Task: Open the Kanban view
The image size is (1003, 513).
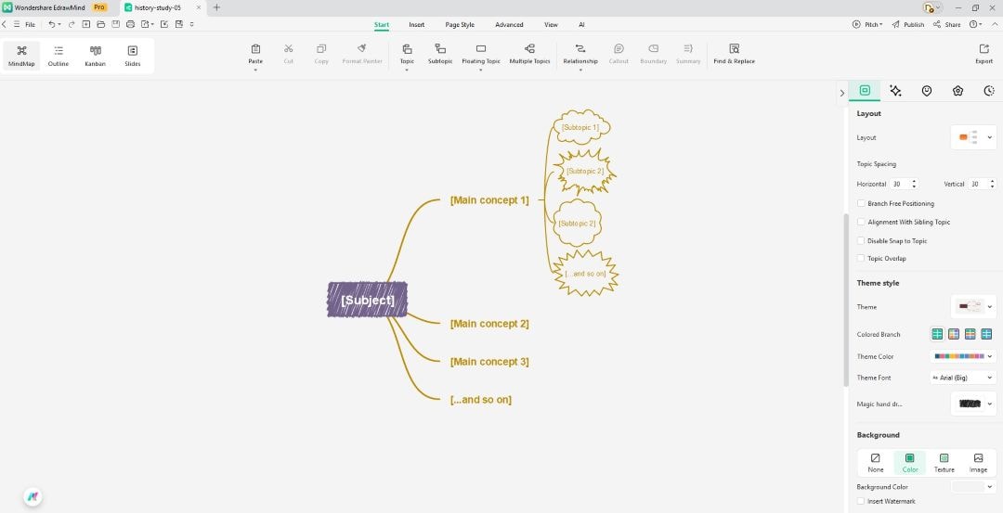Action: pyautogui.click(x=96, y=56)
